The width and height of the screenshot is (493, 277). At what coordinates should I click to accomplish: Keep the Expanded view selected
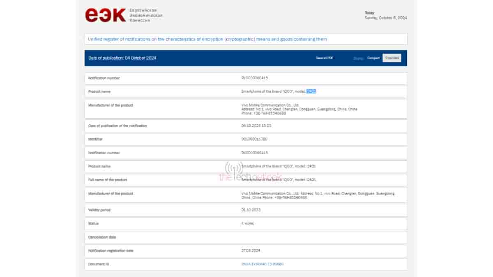(x=391, y=58)
